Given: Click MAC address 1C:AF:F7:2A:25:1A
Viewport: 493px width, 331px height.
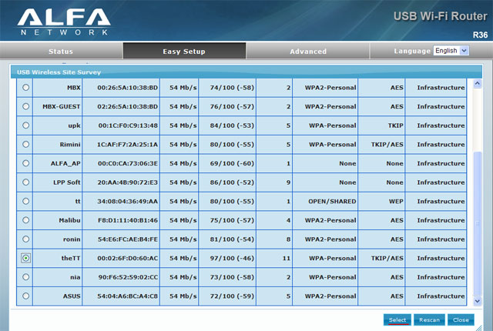Looking at the screenshot, I should click(x=127, y=145).
